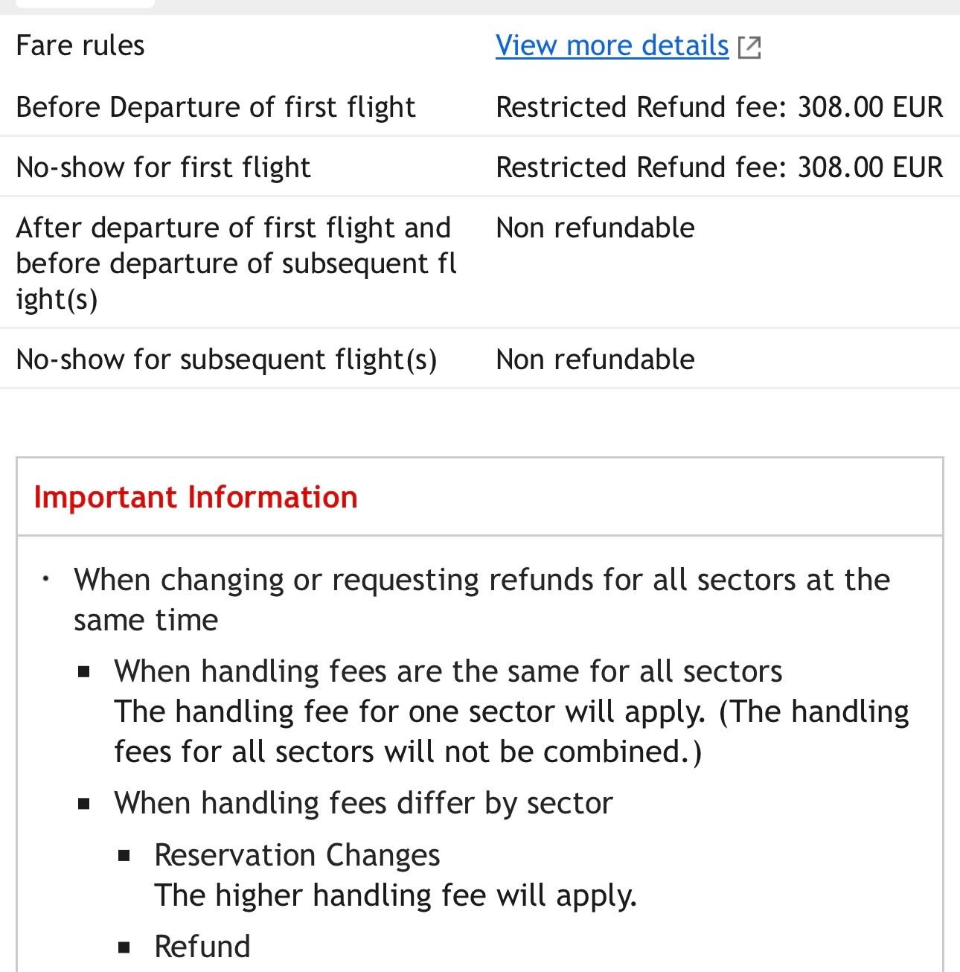The width and height of the screenshot is (960, 972).
Task: Click Non refundable in the After departure row
Action: click(x=595, y=228)
